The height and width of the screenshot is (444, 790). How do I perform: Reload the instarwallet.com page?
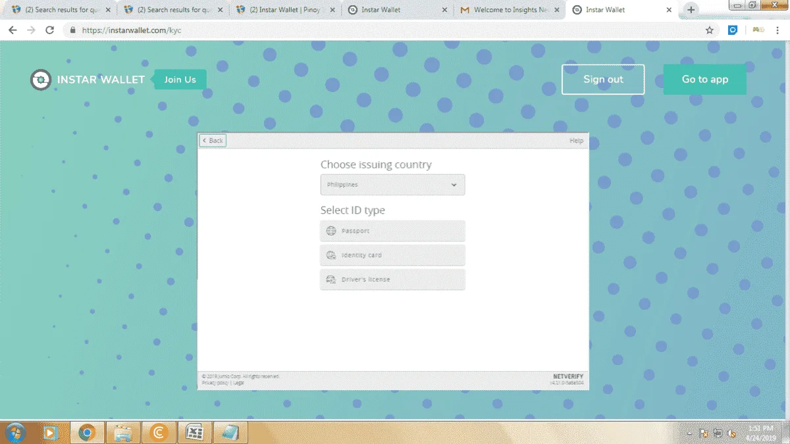pos(49,30)
